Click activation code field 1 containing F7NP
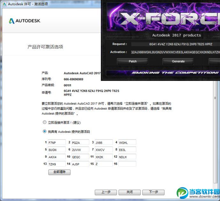This screenshot has width=220, height=201. pos(57,142)
